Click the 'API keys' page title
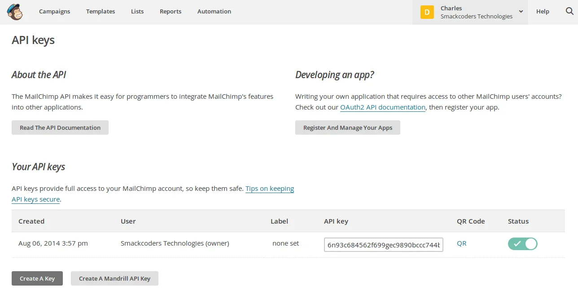 click(x=33, y=40)
